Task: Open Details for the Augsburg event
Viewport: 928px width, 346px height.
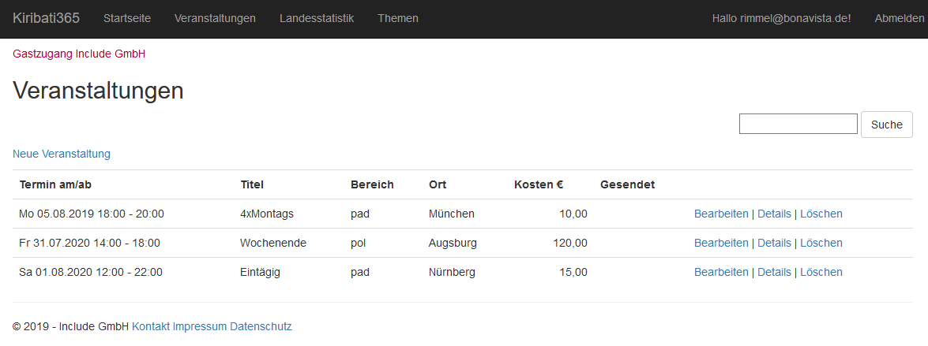Action: pos(774,243)
